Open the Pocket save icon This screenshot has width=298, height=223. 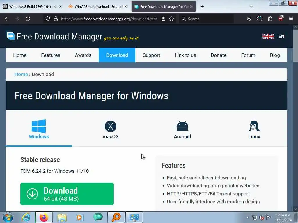(249, 19)
